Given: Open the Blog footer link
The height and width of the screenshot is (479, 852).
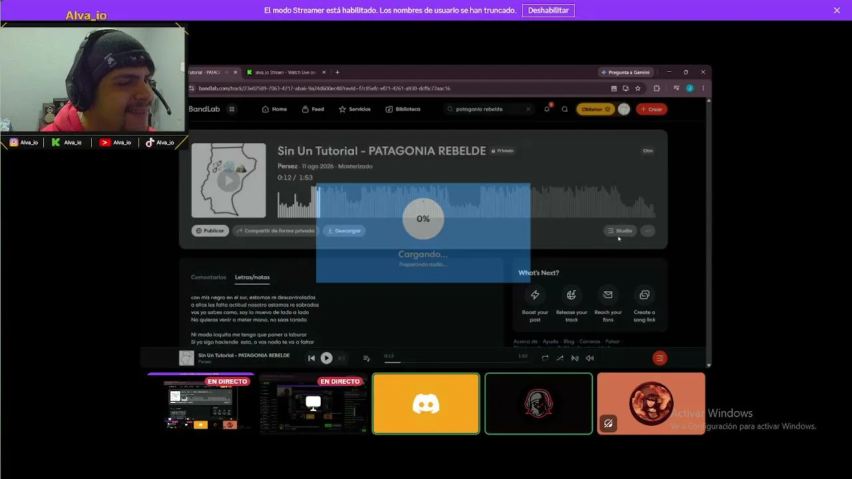Looking at the screenshot, I should click(568, 342).
